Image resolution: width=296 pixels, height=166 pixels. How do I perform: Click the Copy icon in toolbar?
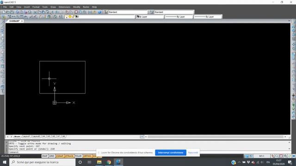pyautogui.click(x=39, y=12)
